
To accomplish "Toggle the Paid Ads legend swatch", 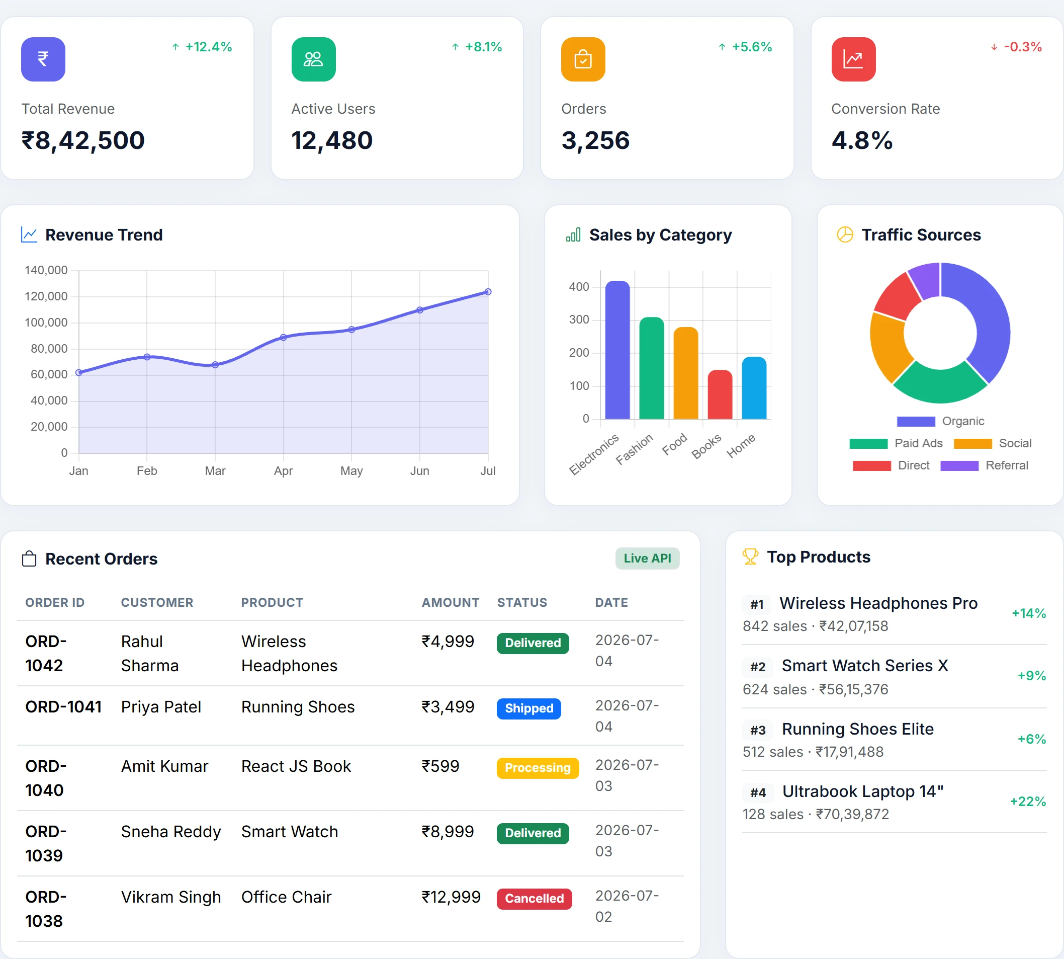I will [x=868, y=444].
